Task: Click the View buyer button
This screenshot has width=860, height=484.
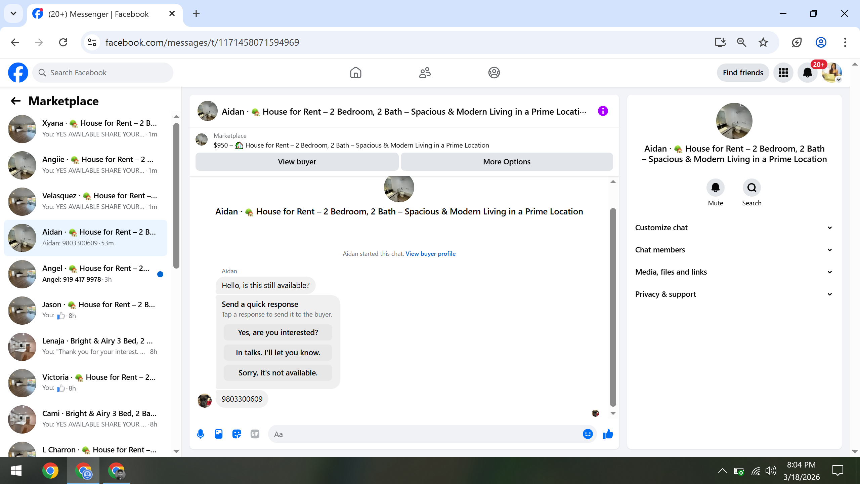Action: tap(297, 162)
